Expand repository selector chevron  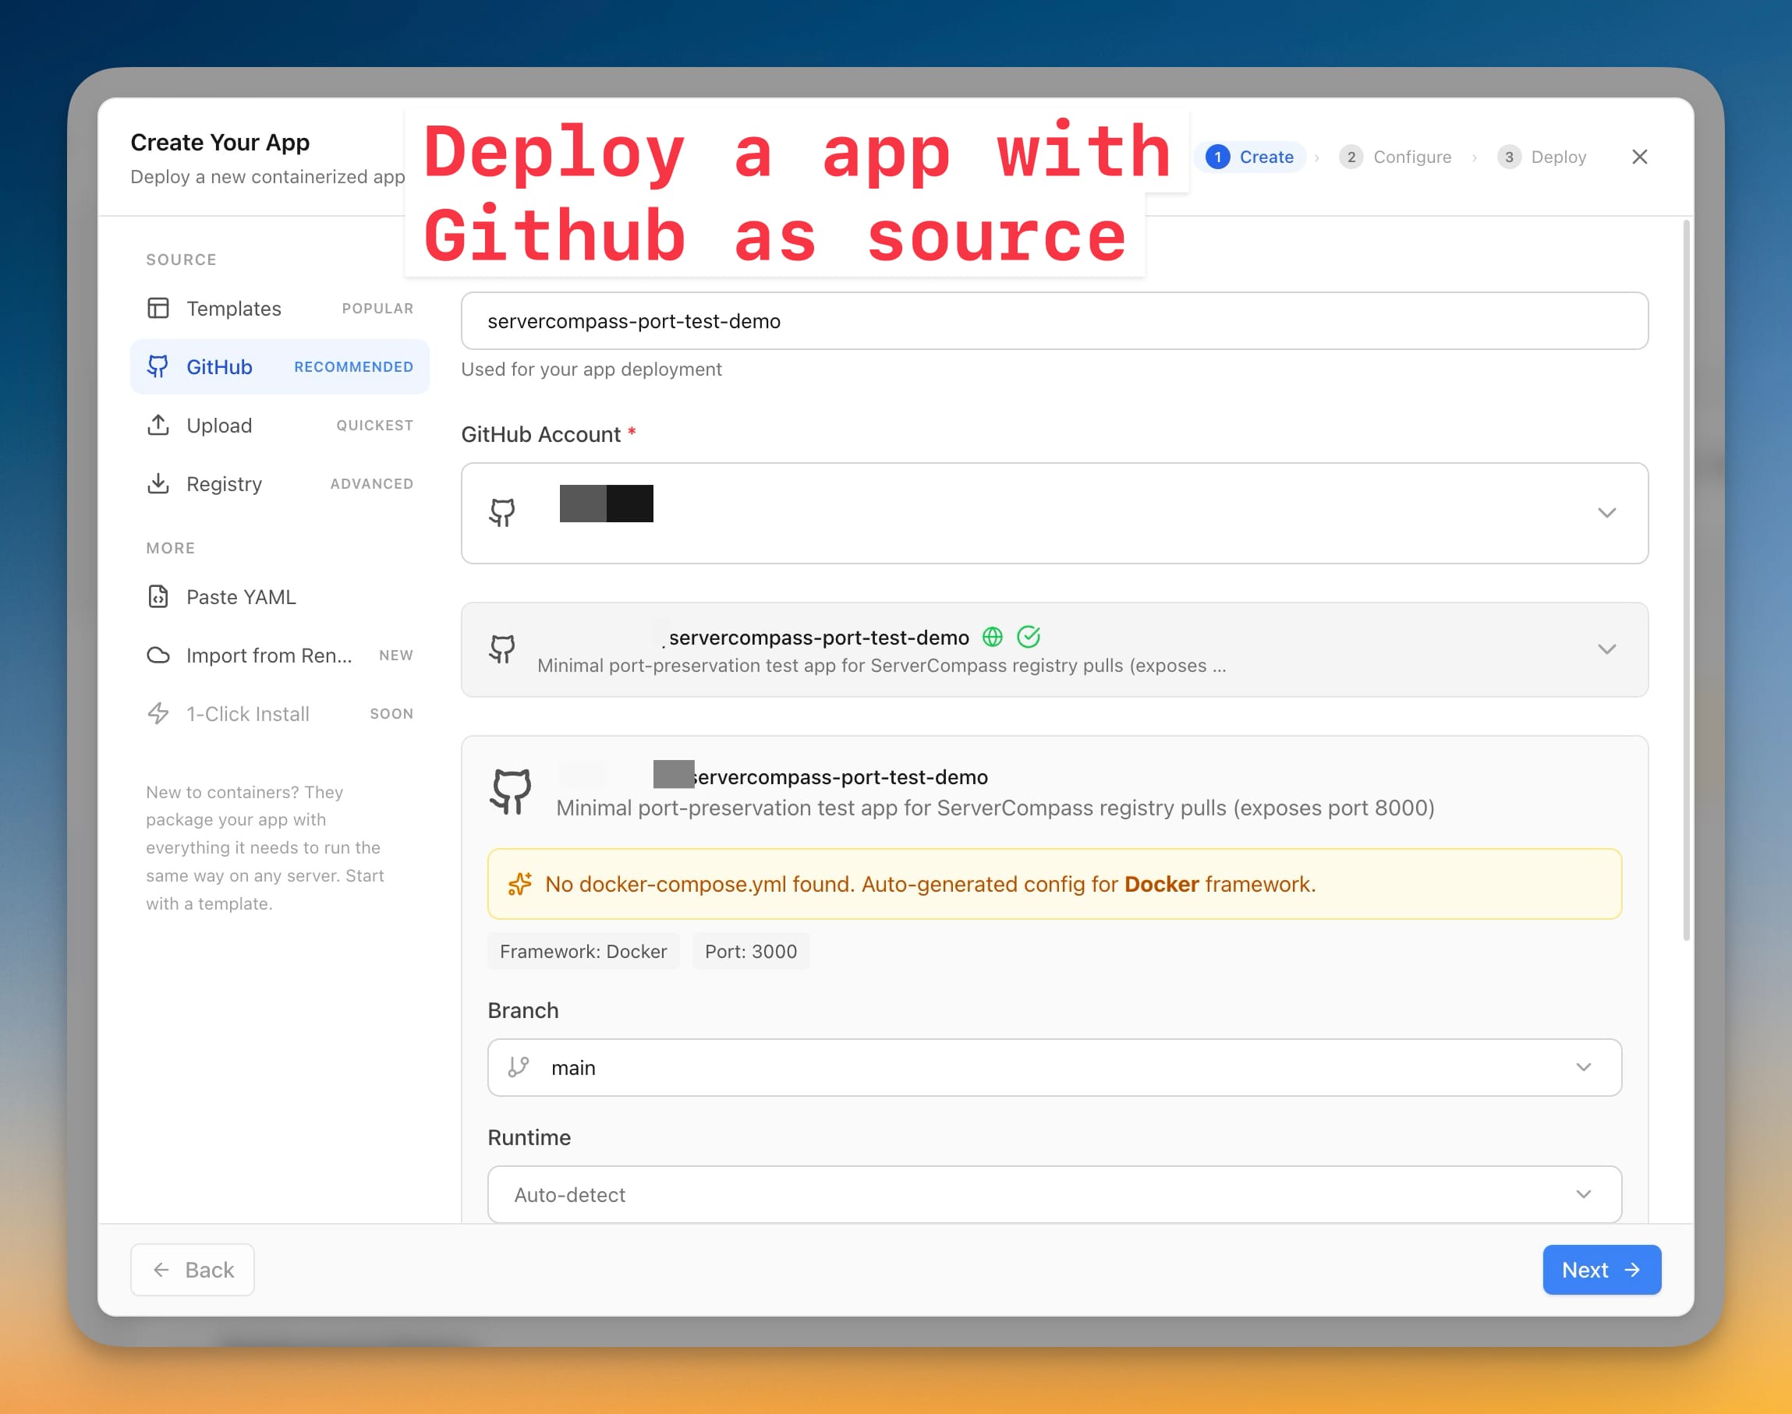1607,650
